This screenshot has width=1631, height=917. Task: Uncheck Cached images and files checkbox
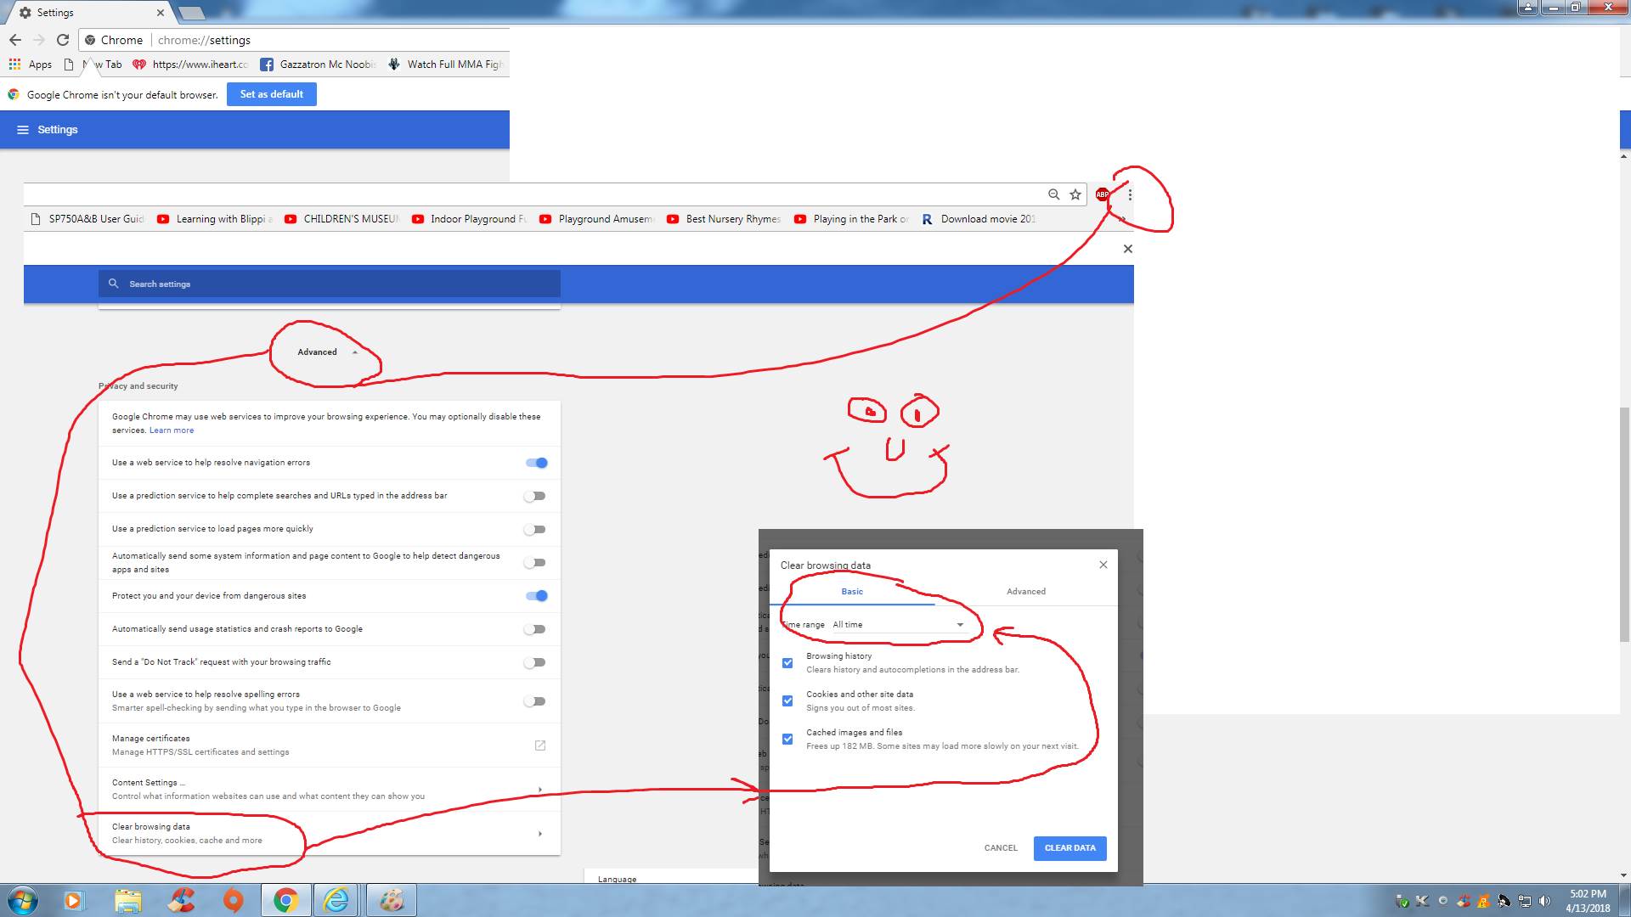[787, 739]
